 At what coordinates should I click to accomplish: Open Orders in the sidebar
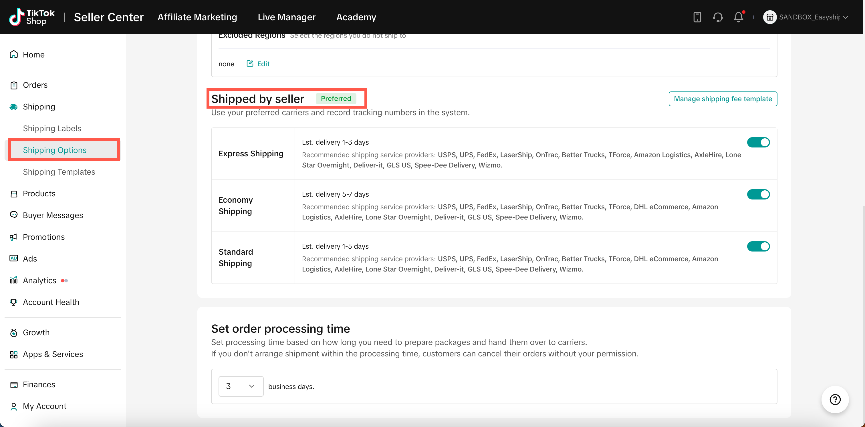pyautogui.click(x=35, y=85)
